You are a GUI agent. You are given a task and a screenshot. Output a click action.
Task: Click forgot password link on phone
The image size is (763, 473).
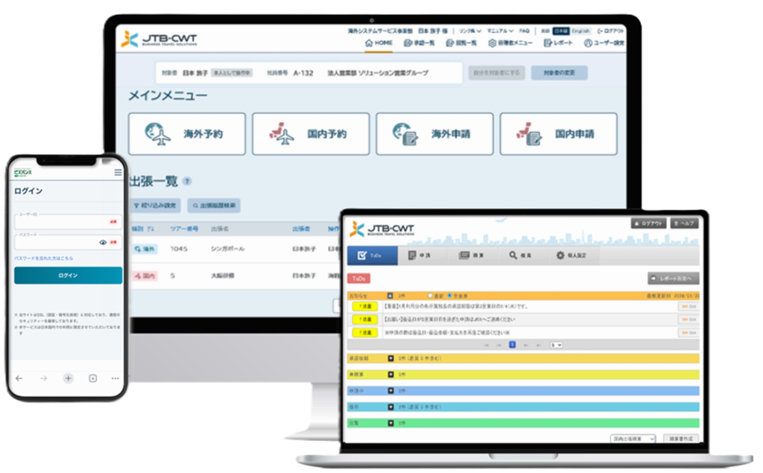pyautogui.click(x=44, y=258)
